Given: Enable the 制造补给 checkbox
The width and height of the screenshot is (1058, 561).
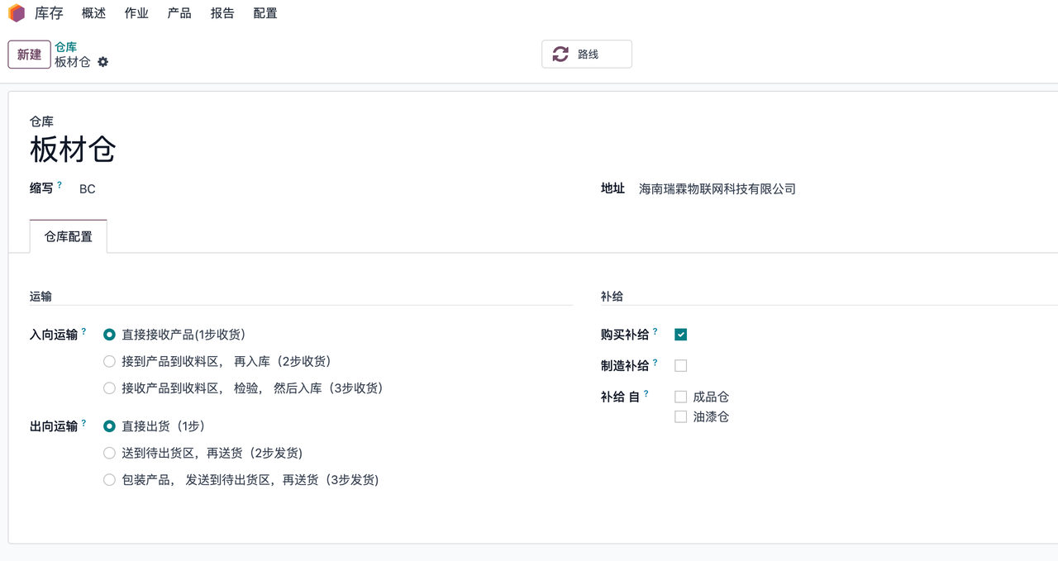Looking at the screenshot, I should pos(681,365).
